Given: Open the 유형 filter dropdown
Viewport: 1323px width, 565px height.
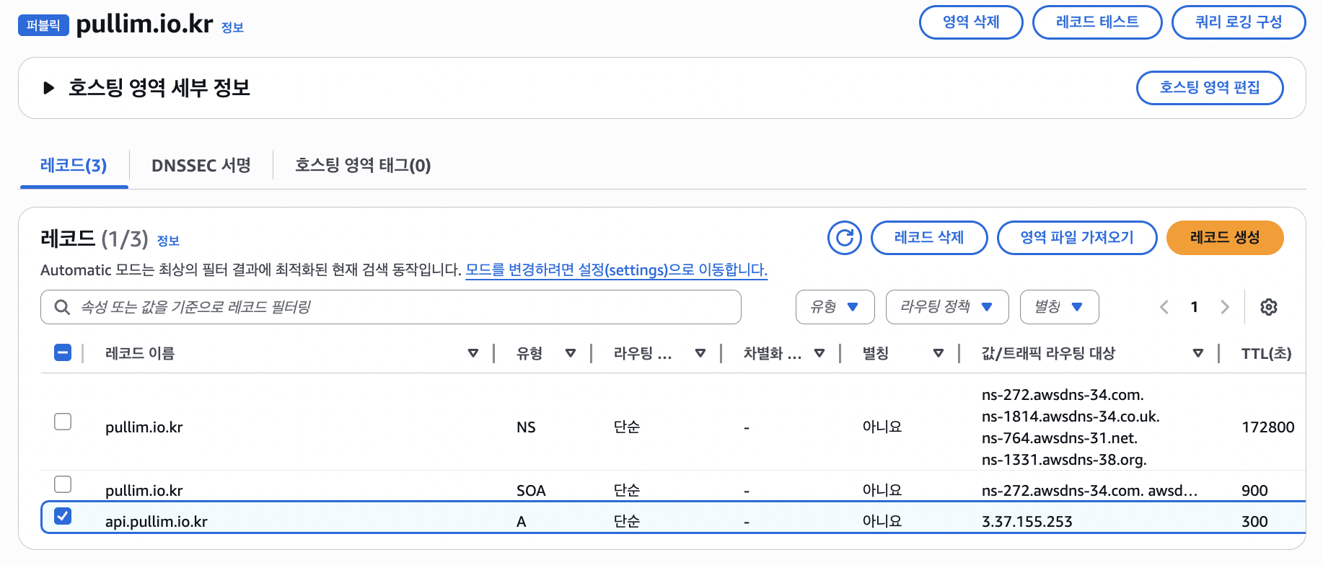Looking at the screenshot, I should click(x=835, y=307).
